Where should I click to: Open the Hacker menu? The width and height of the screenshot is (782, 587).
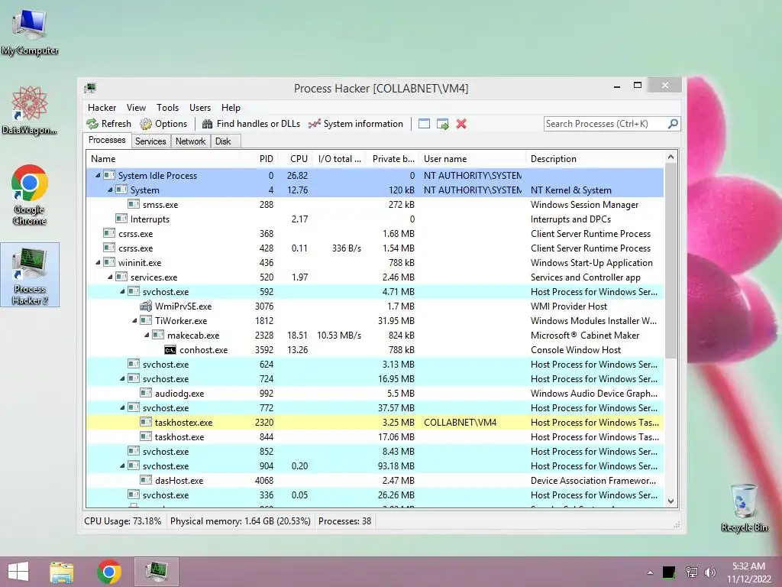[x=102, y=107]
